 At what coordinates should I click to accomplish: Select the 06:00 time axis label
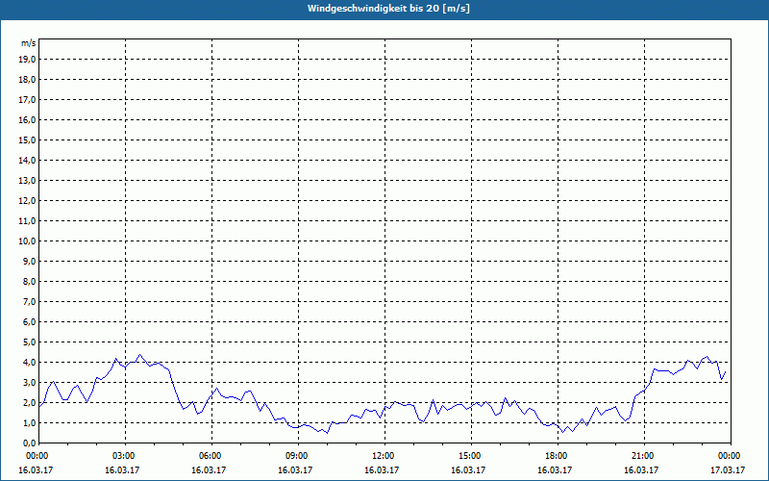[x=210, y=456]
